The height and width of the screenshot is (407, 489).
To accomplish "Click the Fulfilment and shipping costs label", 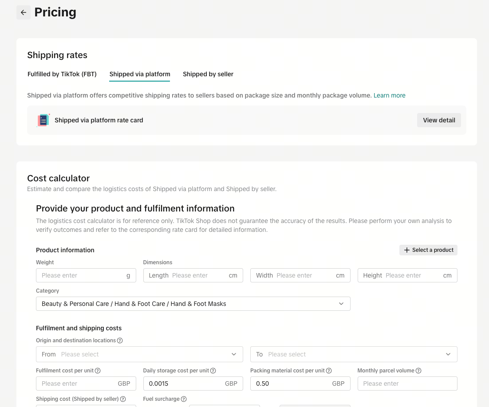I will click(79, 328).
